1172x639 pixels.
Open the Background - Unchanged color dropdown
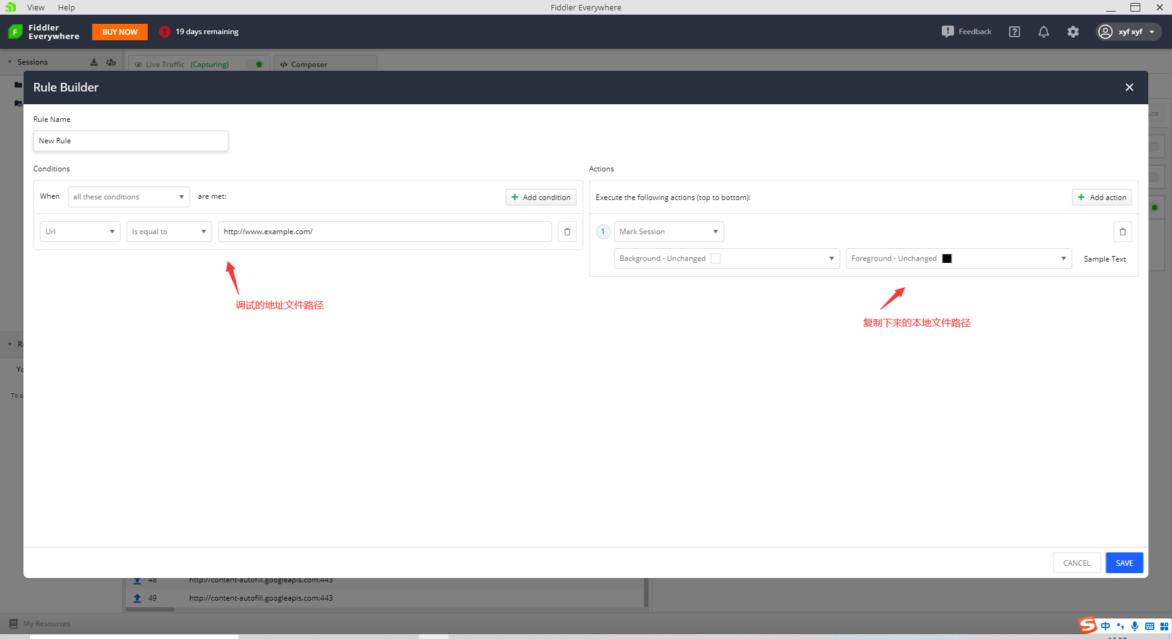coord(727,259)
